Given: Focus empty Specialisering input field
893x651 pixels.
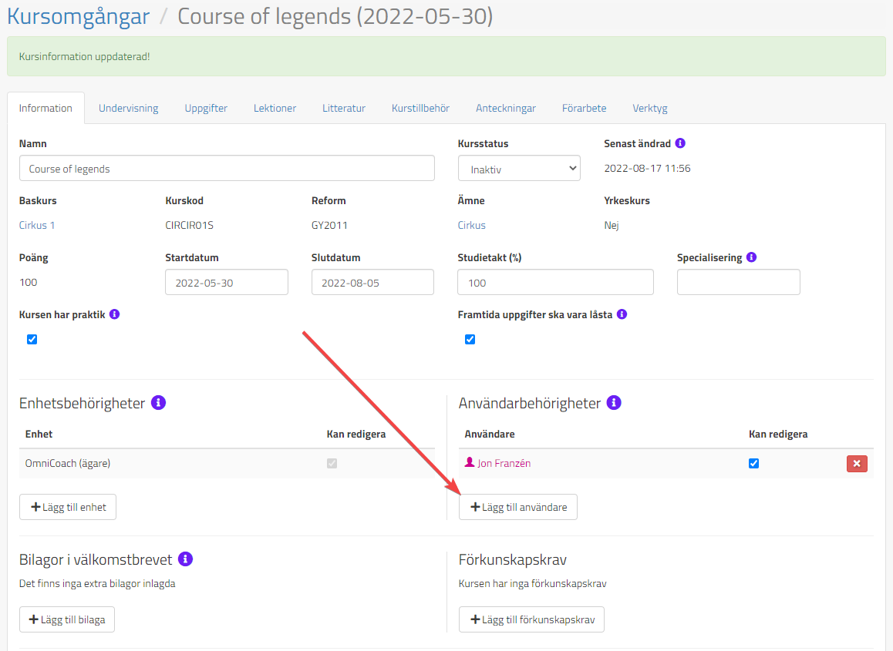Looking at the screenshot, I should (x=738, y=282).
